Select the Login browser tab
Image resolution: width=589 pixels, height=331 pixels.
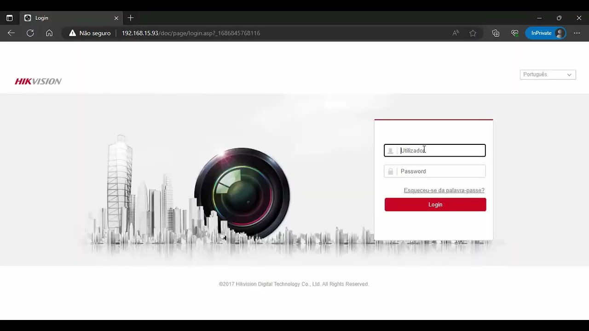tap(71, 18)
